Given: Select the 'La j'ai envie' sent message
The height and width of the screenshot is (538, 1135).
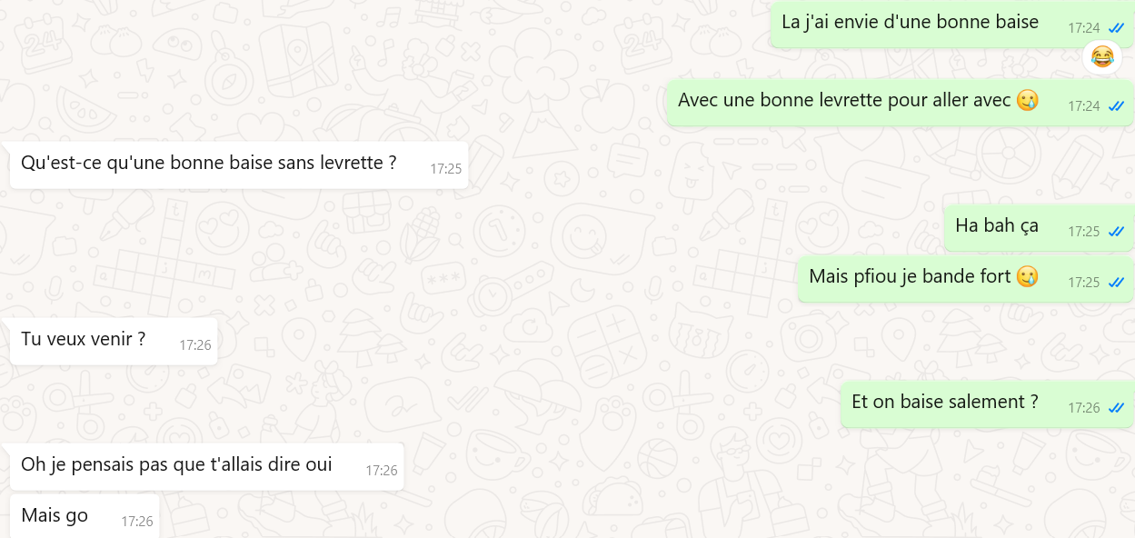Looking at the screenshot, I should (x=951, y=24).
